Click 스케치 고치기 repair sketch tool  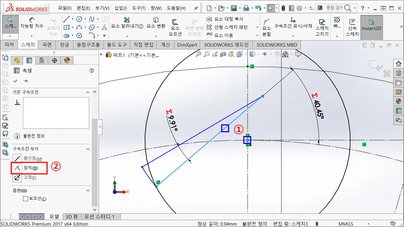(322, 27)
